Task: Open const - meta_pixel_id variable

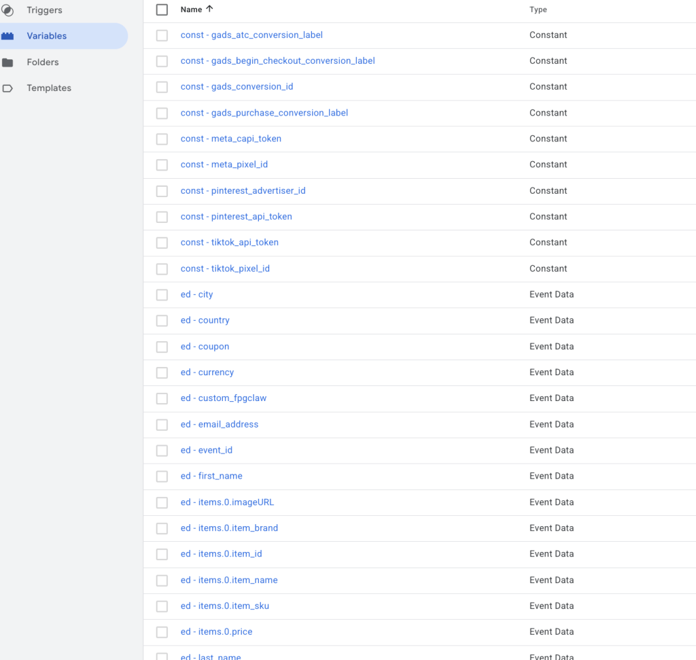Action: pos(224,164)
